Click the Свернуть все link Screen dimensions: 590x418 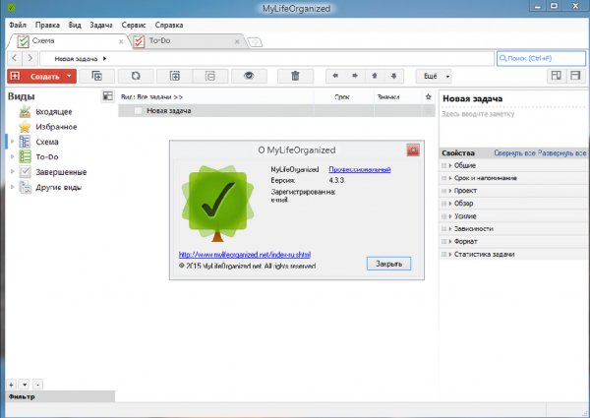click(x=514, y=153)
